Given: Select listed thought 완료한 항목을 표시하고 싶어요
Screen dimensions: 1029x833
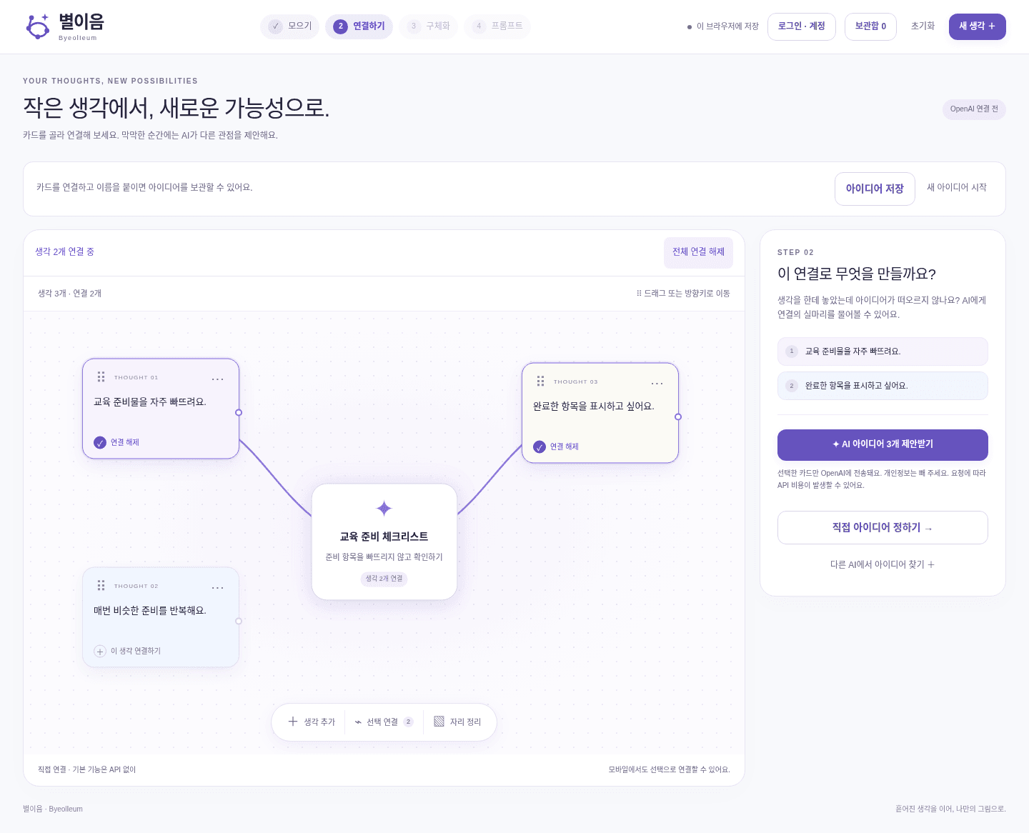Looking at the screenshot, I should (883, 386).
